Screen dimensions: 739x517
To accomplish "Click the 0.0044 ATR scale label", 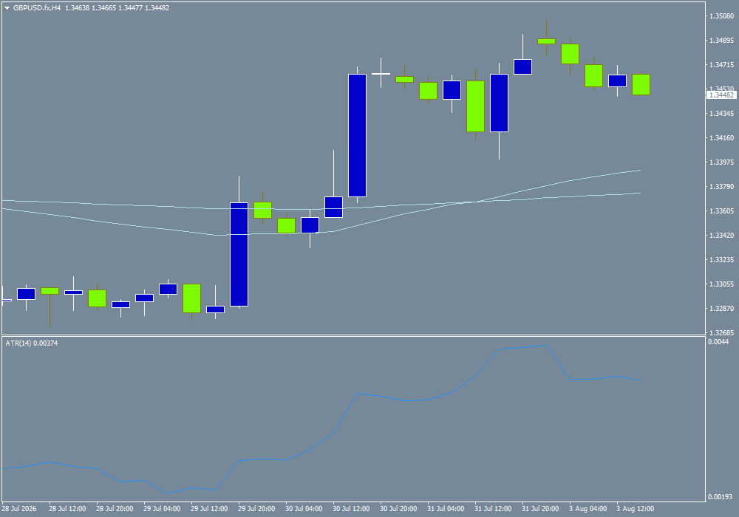I will (x=718, y=341).
